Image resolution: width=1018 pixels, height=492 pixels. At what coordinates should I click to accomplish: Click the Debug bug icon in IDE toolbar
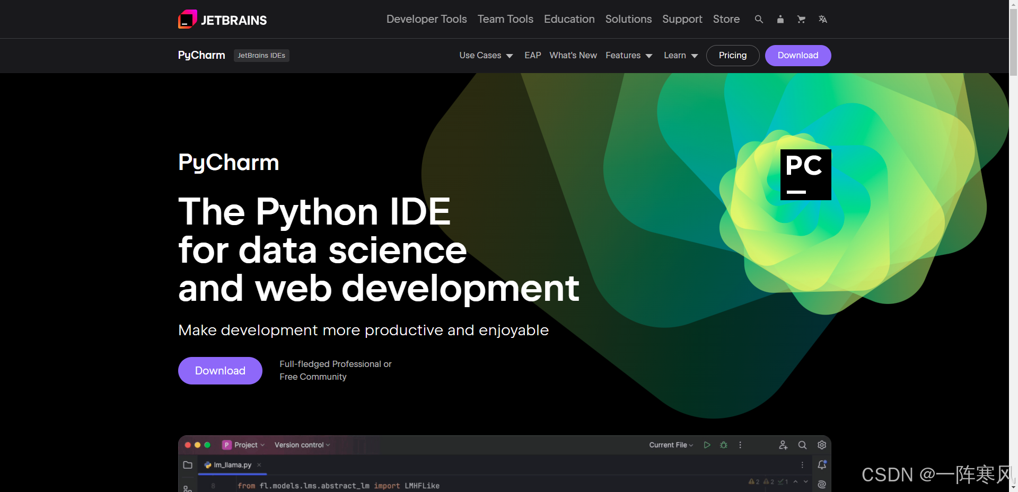(724, 445)
